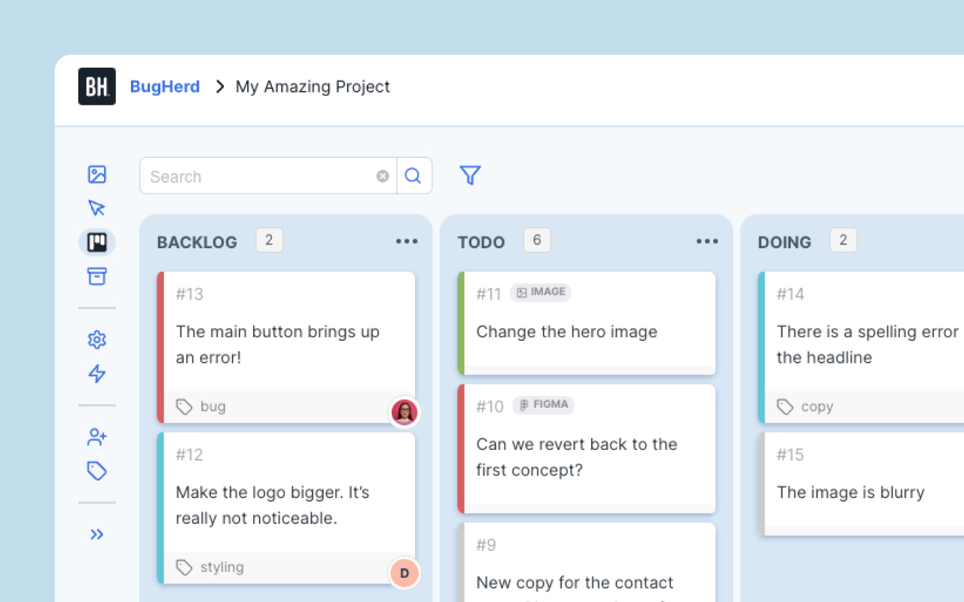Click the assignee avatar on card #13

[404, 412]
